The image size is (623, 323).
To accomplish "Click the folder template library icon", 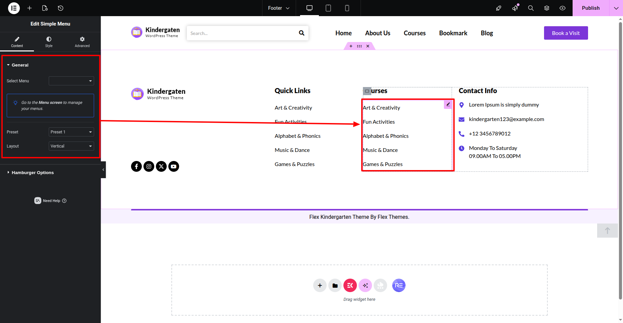I will [x=335, y=285].
